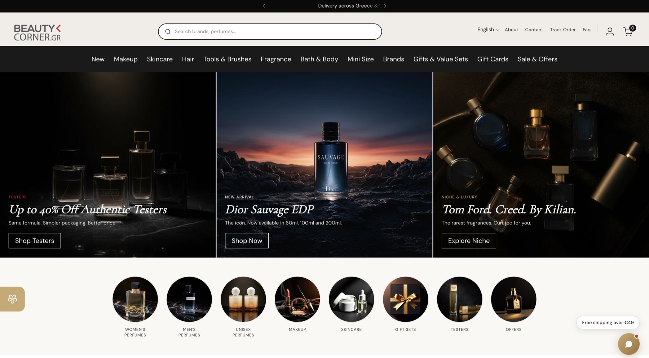Click the flower rewards widget icon
The height and width of the screenshot is (358, 649).
pyautogui.click(x=12, y=299)
